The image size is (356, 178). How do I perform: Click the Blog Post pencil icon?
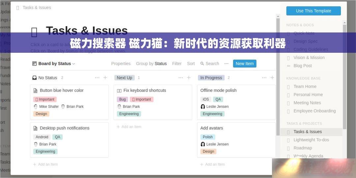point(288,66)
